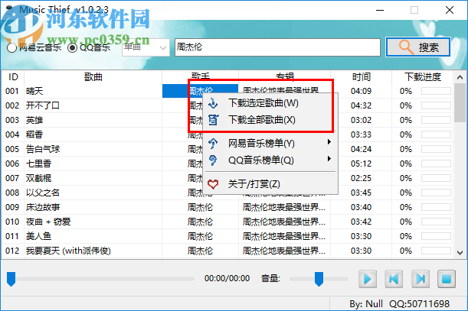This screenshot has width=468, height=311.
Task: Click the download selected song arrow icon
Action: click(213, 103)
